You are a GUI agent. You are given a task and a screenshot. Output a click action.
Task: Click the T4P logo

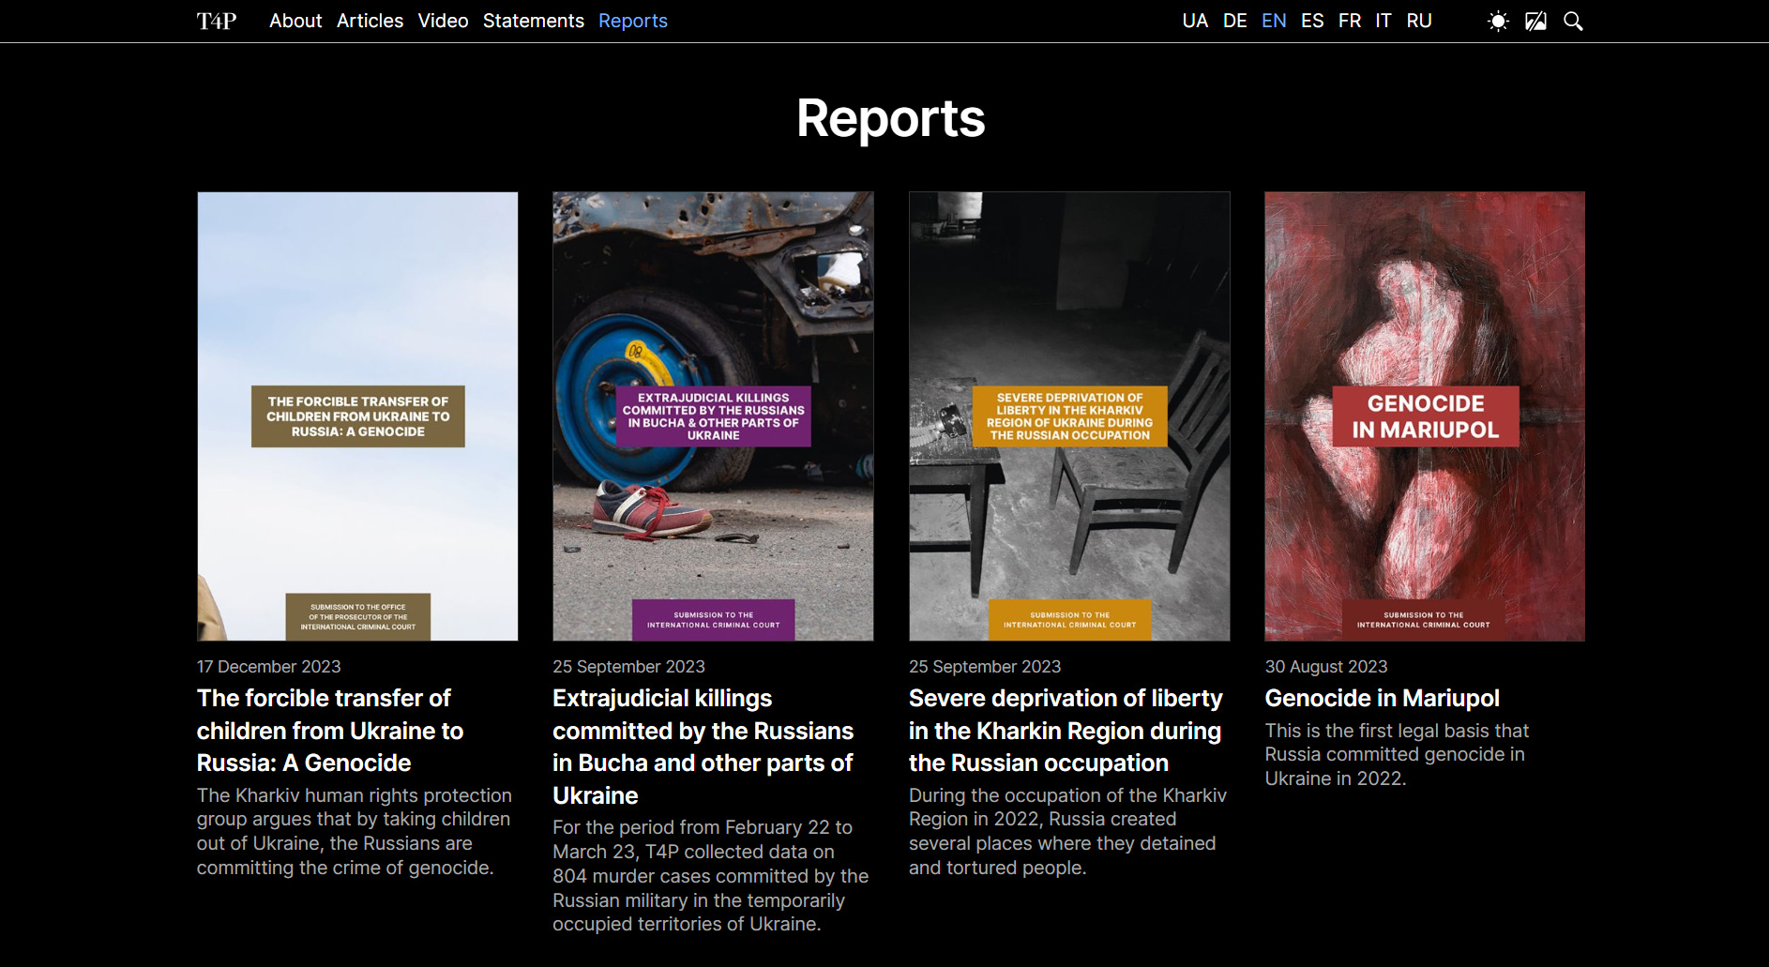coord(217,21)
